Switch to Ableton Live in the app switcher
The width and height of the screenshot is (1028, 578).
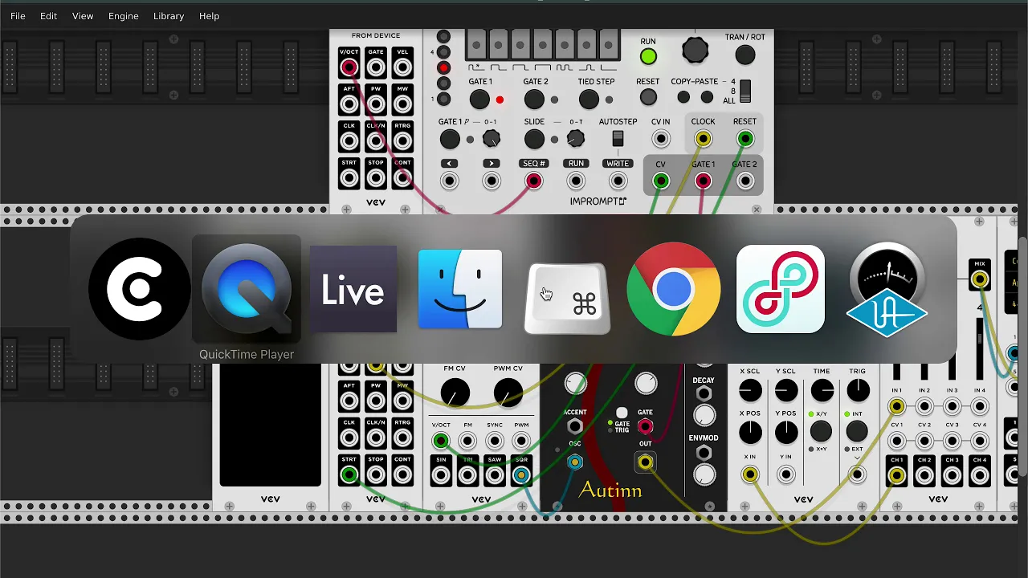click(x=353, y=290)
